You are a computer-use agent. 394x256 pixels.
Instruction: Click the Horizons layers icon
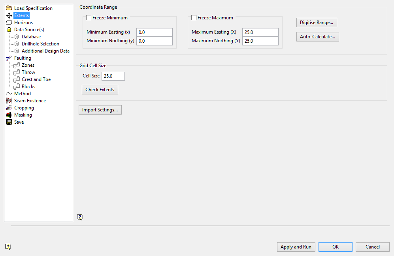point(9,23)
